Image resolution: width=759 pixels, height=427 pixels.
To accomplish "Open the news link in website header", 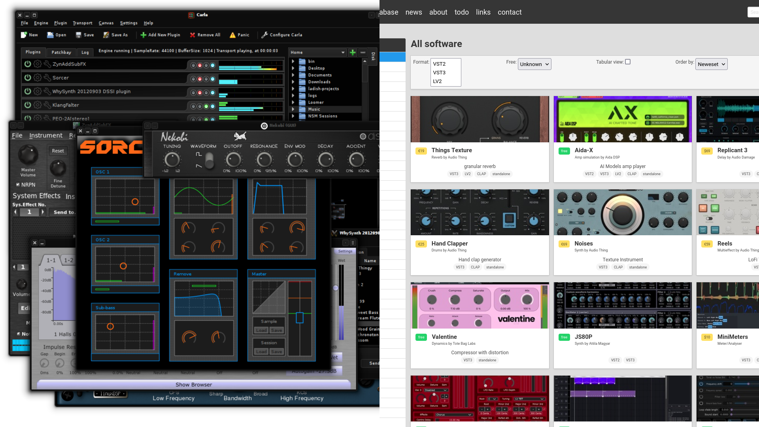I will tap(413, 12).
